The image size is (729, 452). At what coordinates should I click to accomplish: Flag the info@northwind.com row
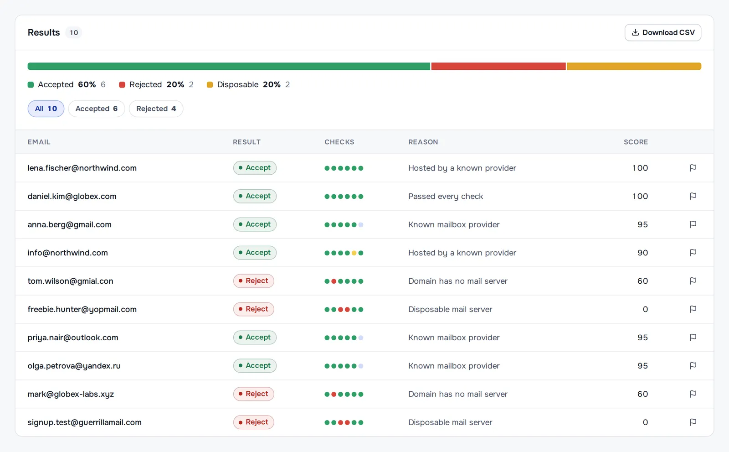tap(693, 253)
